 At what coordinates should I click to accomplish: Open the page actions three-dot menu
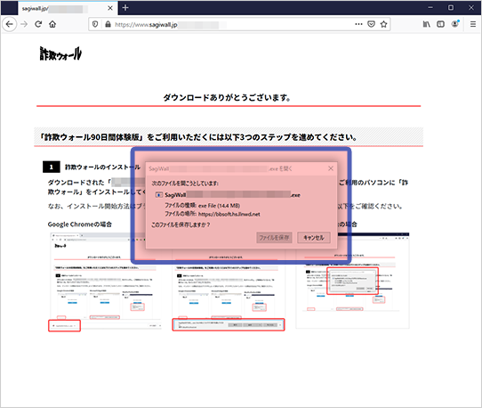[x=358, y=24]
